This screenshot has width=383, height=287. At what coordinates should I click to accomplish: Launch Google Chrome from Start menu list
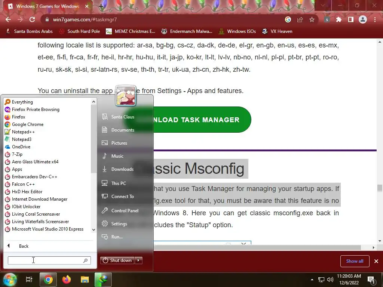click(24, 124)
